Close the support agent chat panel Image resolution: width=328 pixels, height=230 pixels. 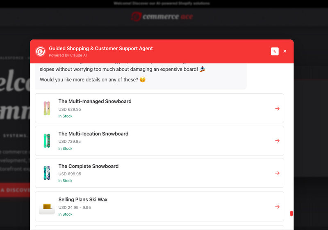point(285,51)
